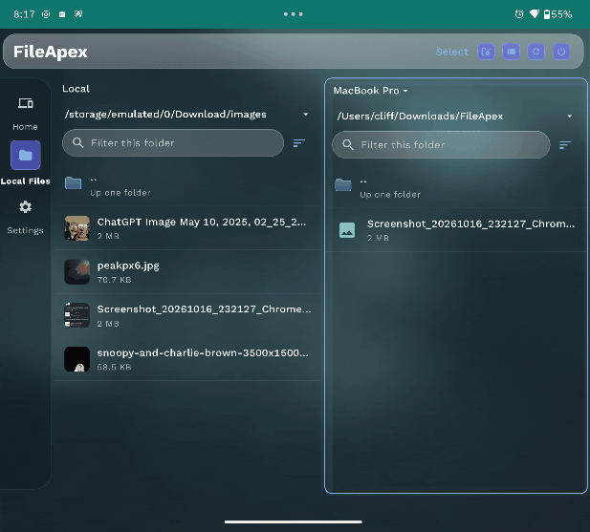
Task: Click the 58.5 KB size label
Action: click(x=115, y=367)
